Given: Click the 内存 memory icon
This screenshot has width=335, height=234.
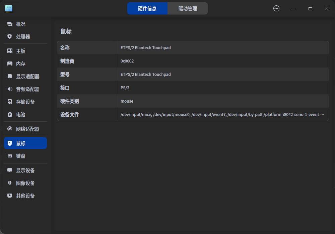Looking at the screenshot, I should (x=10, y=64).
